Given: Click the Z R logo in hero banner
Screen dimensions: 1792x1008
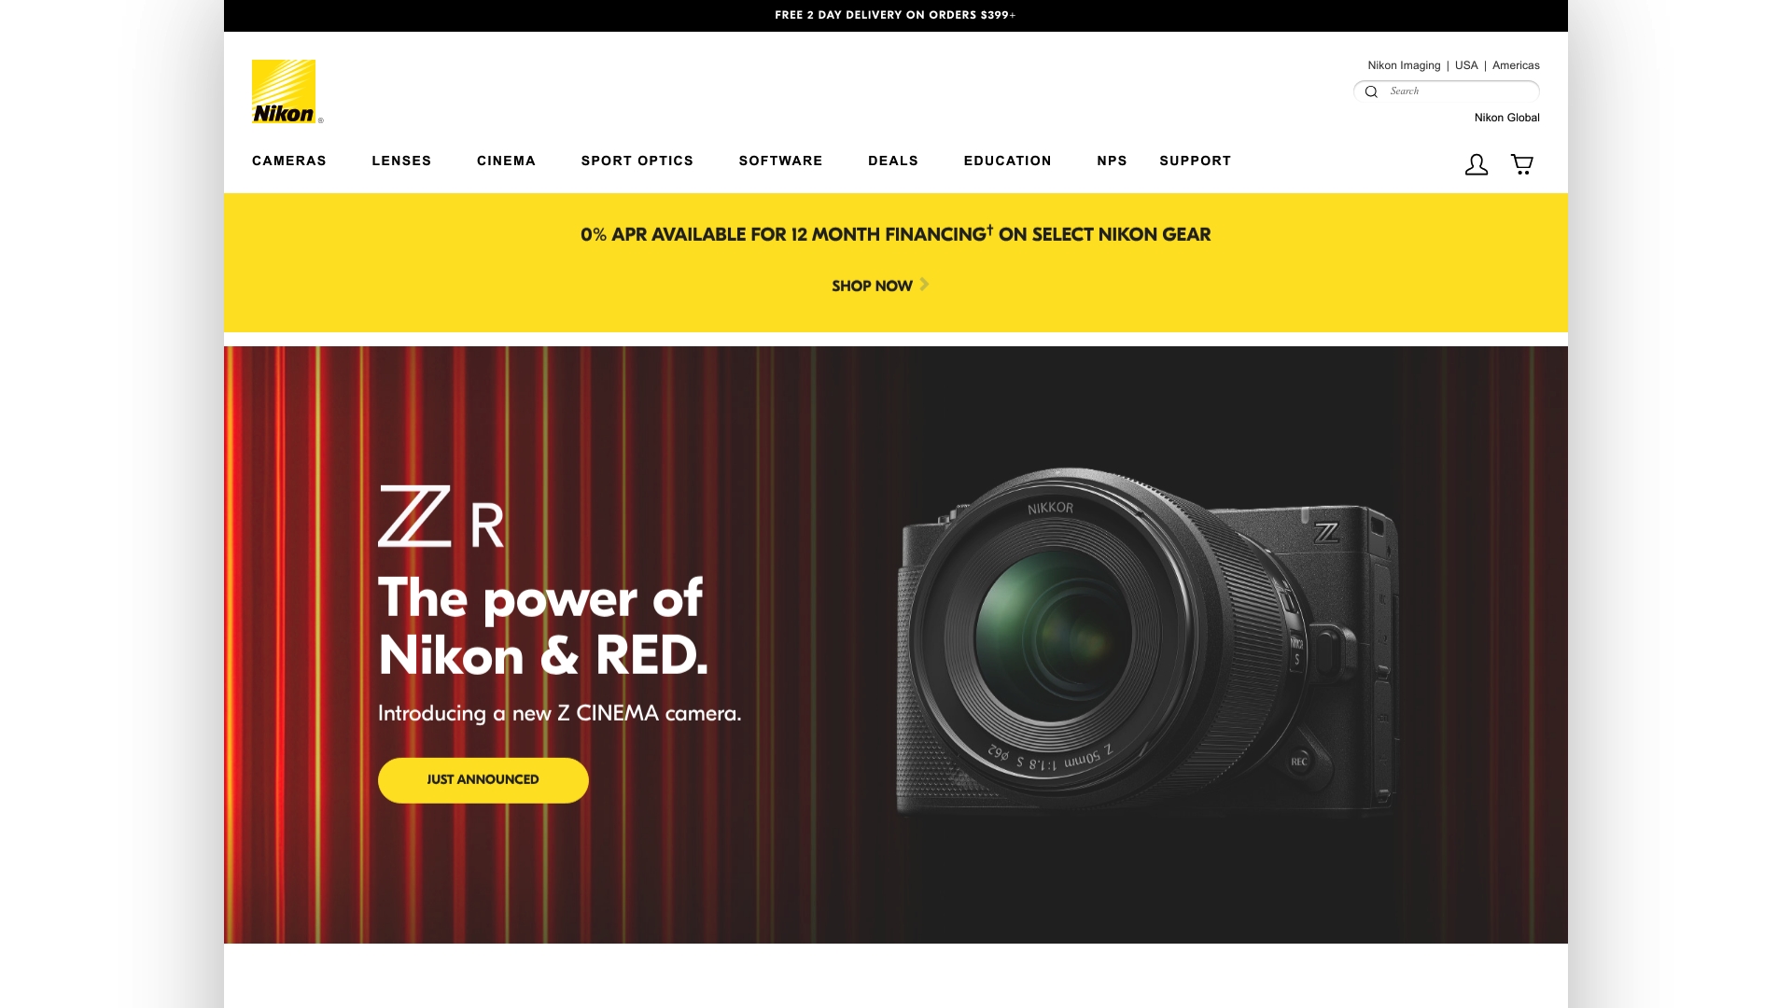Looking at the screenshot, I should tap(441, 515).
